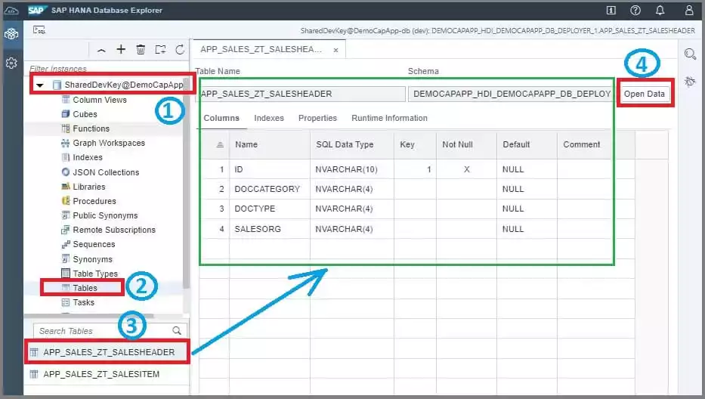Select Indexes in the catalog tree
Screen dimensions: 705x399
coord(88,157)
